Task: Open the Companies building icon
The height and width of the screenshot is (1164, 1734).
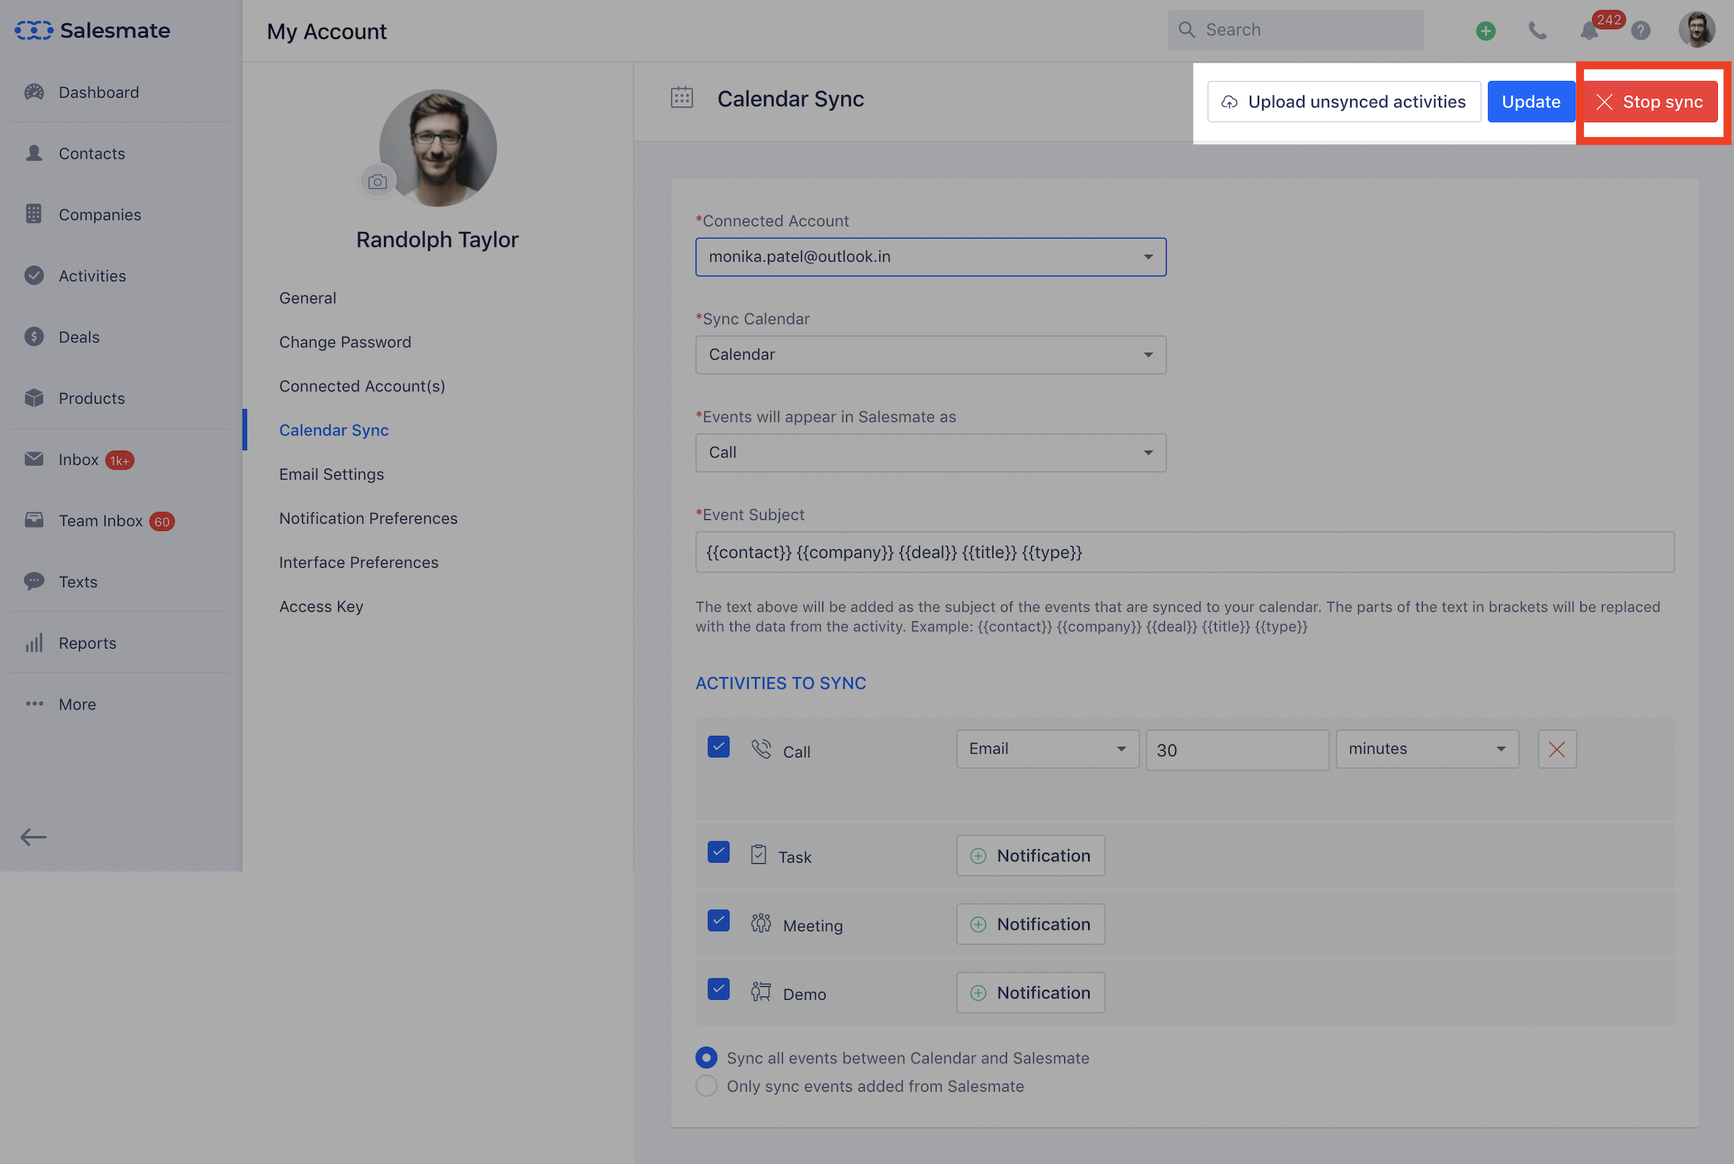Action: pyautogui.click(x=34, y=214)
